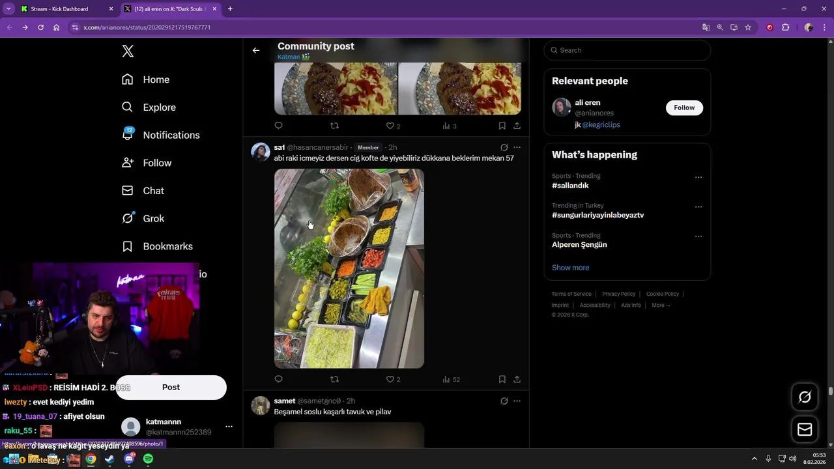Close the Kick Dashboard tab

pyautogui.click(x=111, y=9)
